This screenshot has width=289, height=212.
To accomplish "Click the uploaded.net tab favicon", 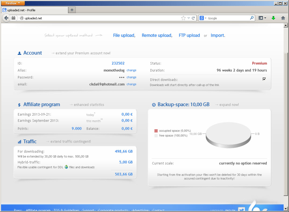I will [4, 10].
